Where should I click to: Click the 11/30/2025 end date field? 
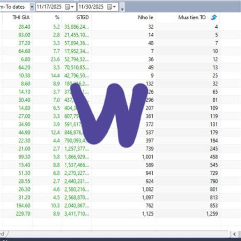[98, 7]
